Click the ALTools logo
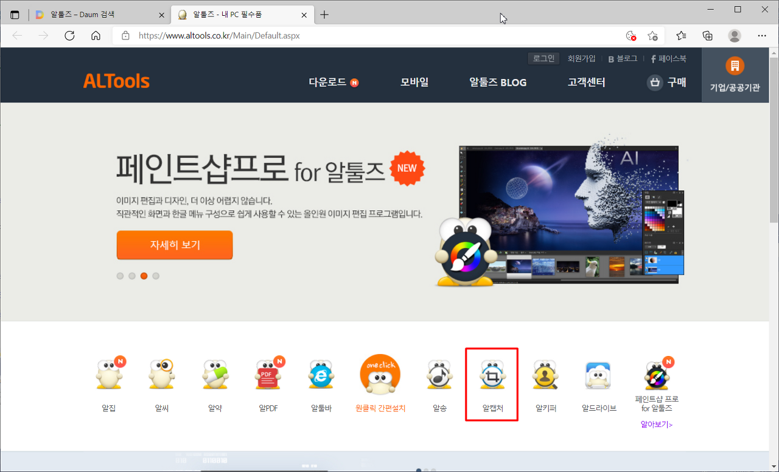Screen dimensions: 779x472 point(116,81)
